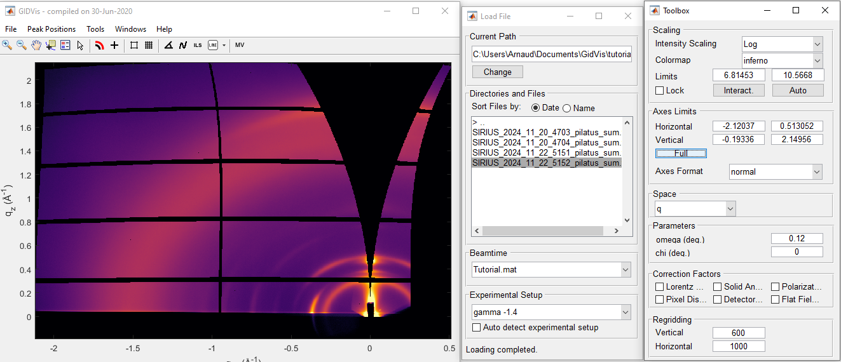Viewport: 841px width, 362px height.
Task: Open the Experimental Setup gamma -1.4 dropdown
Action: pyautogui.click(x=551, y=312)
